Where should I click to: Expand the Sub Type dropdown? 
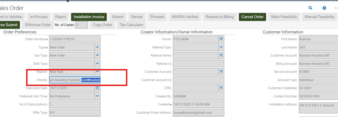(97, 55)
